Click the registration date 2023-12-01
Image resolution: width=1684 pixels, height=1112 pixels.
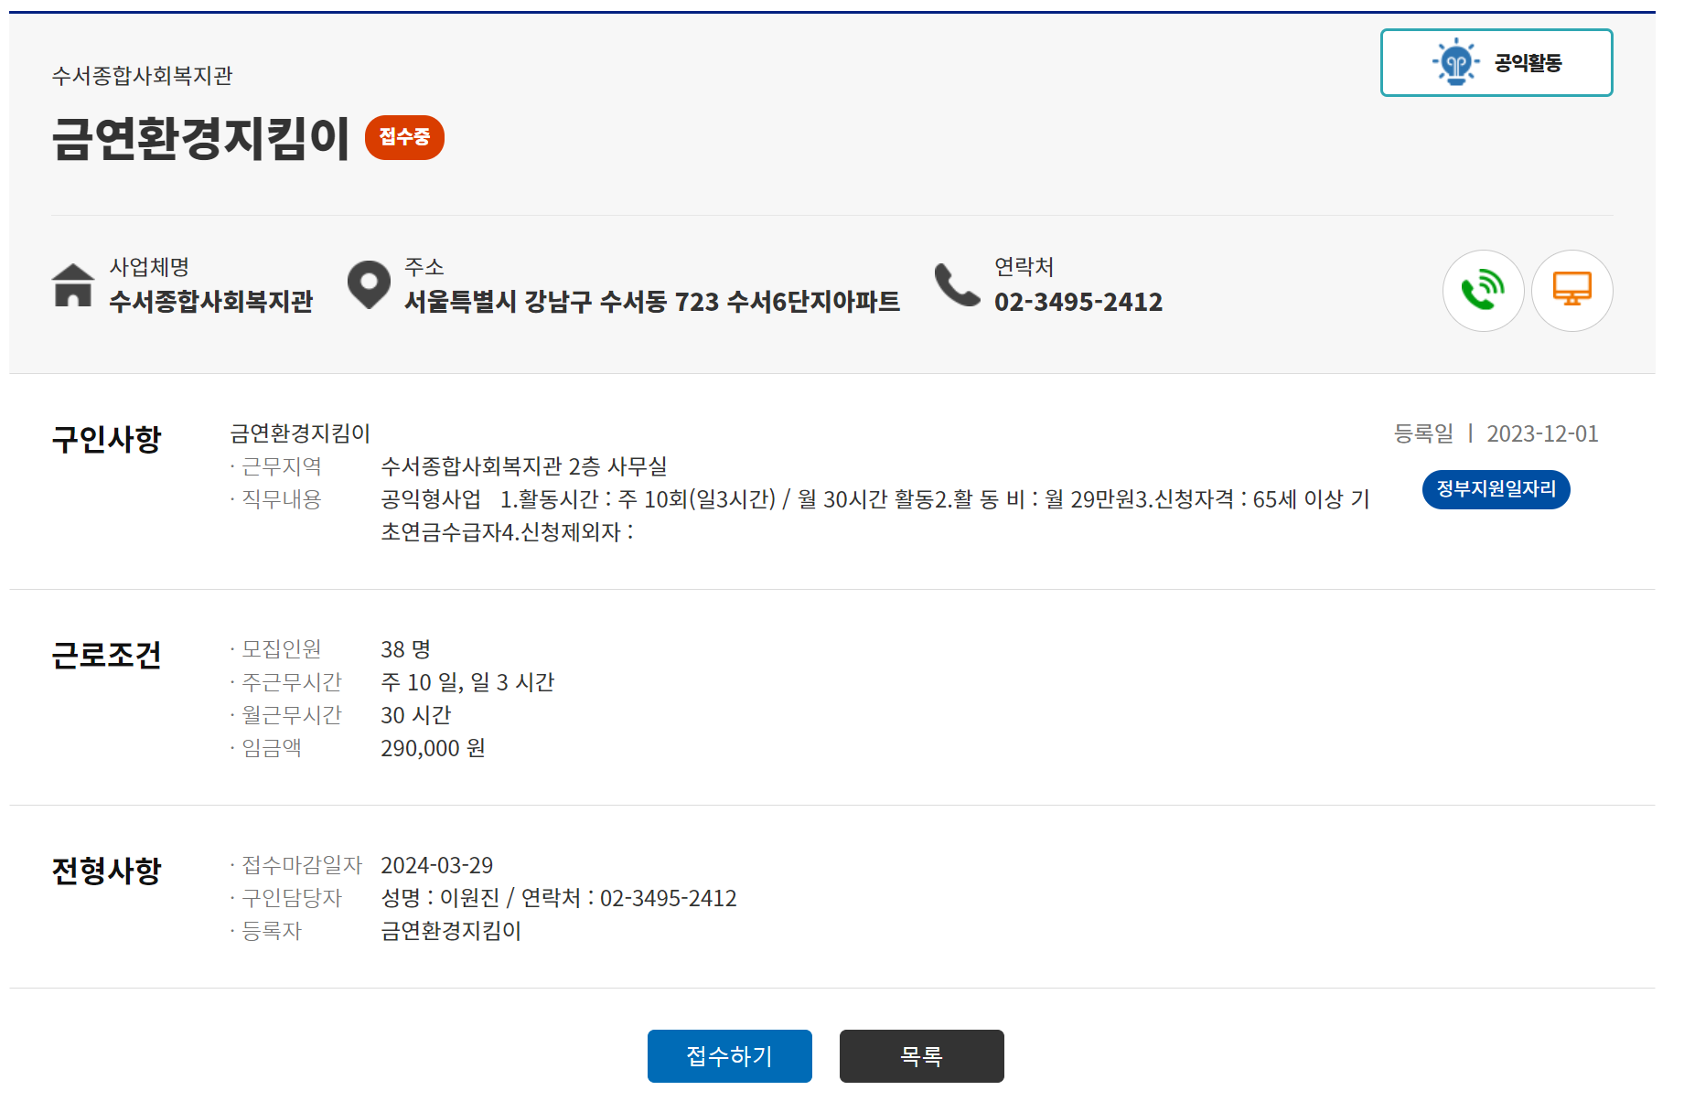1542,433
